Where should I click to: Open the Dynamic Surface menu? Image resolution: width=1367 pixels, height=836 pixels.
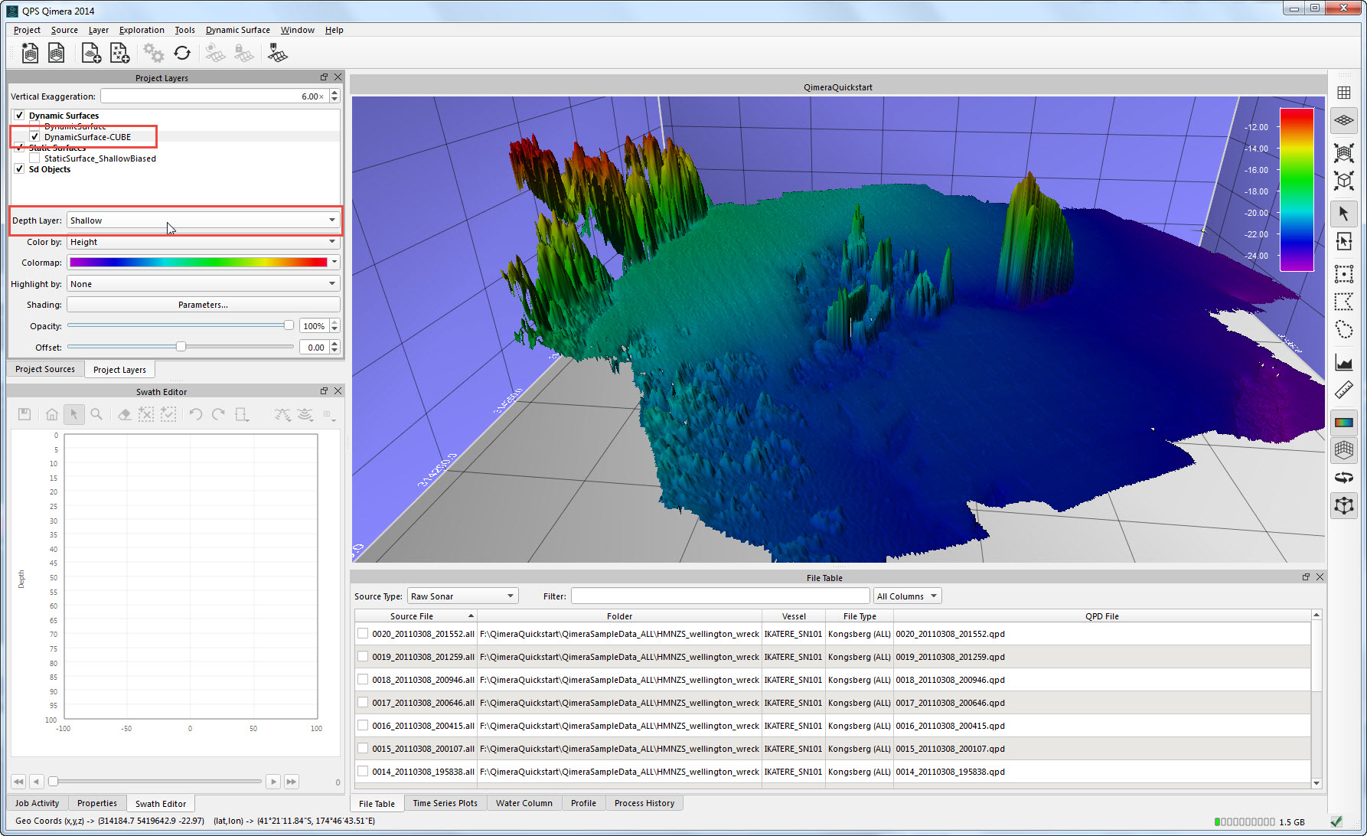pyautogui.click(x=237, y=30)
